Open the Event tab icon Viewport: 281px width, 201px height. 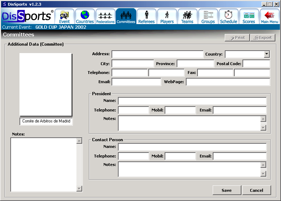[x=64, y=17]
